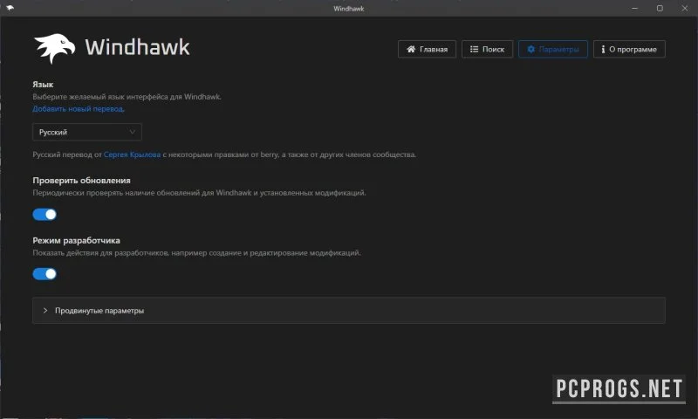Click the Режим разработчика heading text
The width and height of the screenshot is (698, 419).
76,240
